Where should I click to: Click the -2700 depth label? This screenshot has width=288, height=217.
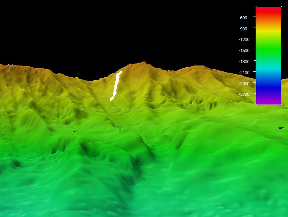244,94
